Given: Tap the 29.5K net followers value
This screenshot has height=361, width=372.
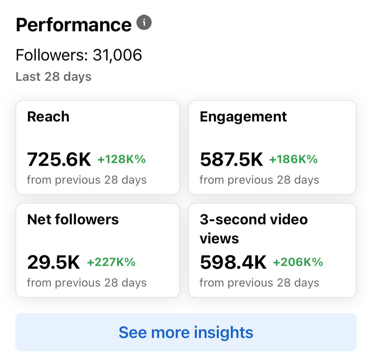Looking at the screenshot, I should (53, 262).
